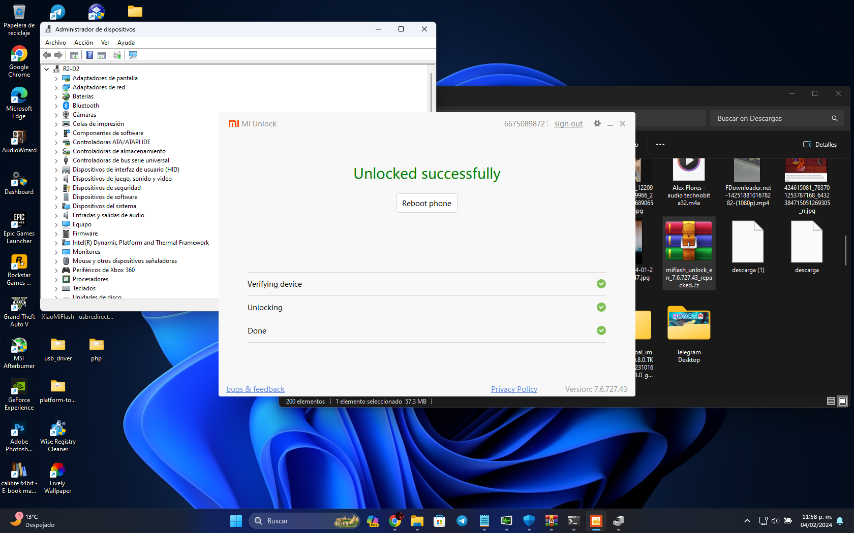Open the Mi Unlock settings gear
This screenshot has height=533, width=854.
597,123
